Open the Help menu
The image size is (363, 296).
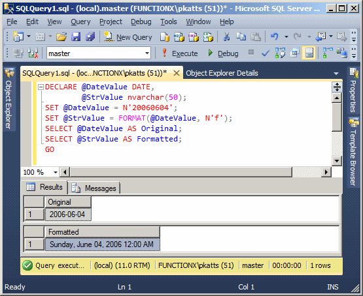pos(227,22)
